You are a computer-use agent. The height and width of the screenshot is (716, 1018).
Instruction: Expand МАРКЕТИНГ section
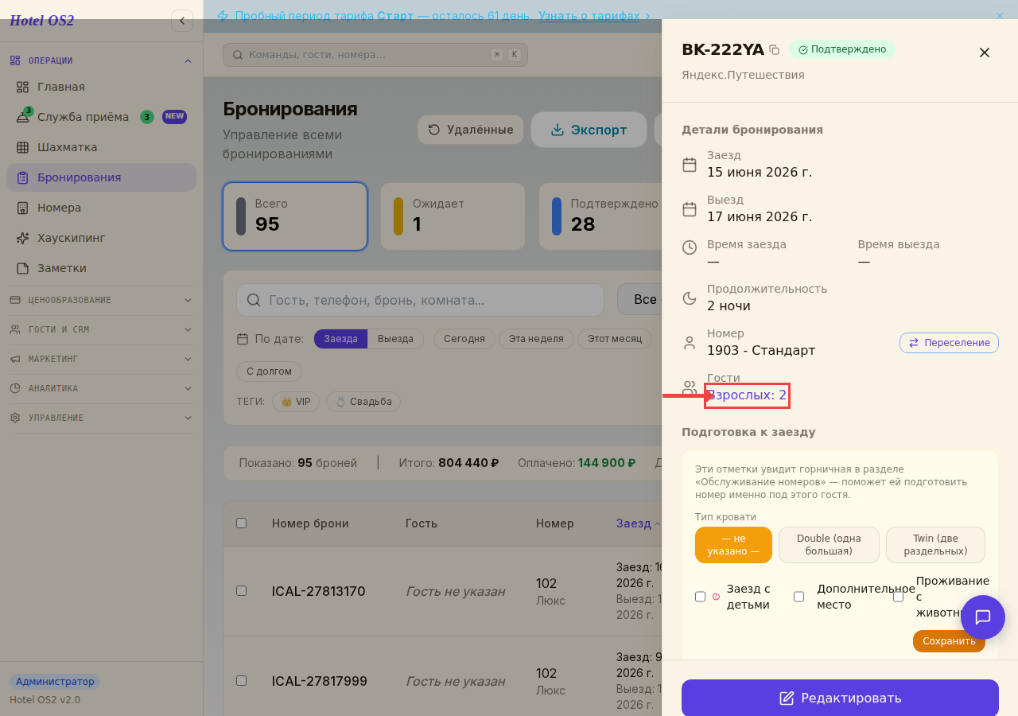(101, 359)
